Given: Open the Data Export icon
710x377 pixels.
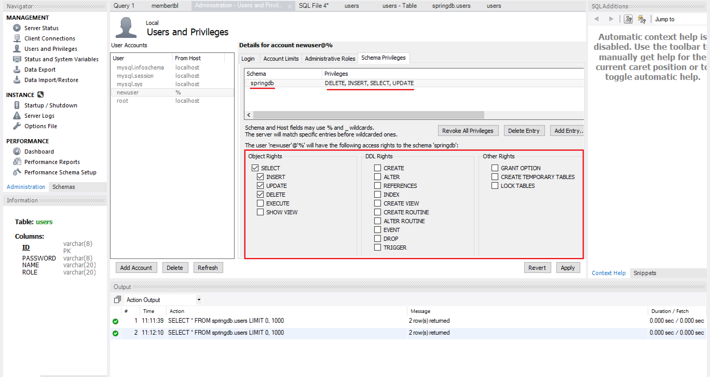Looking at the screenshot, I should (x=17, y=70).
